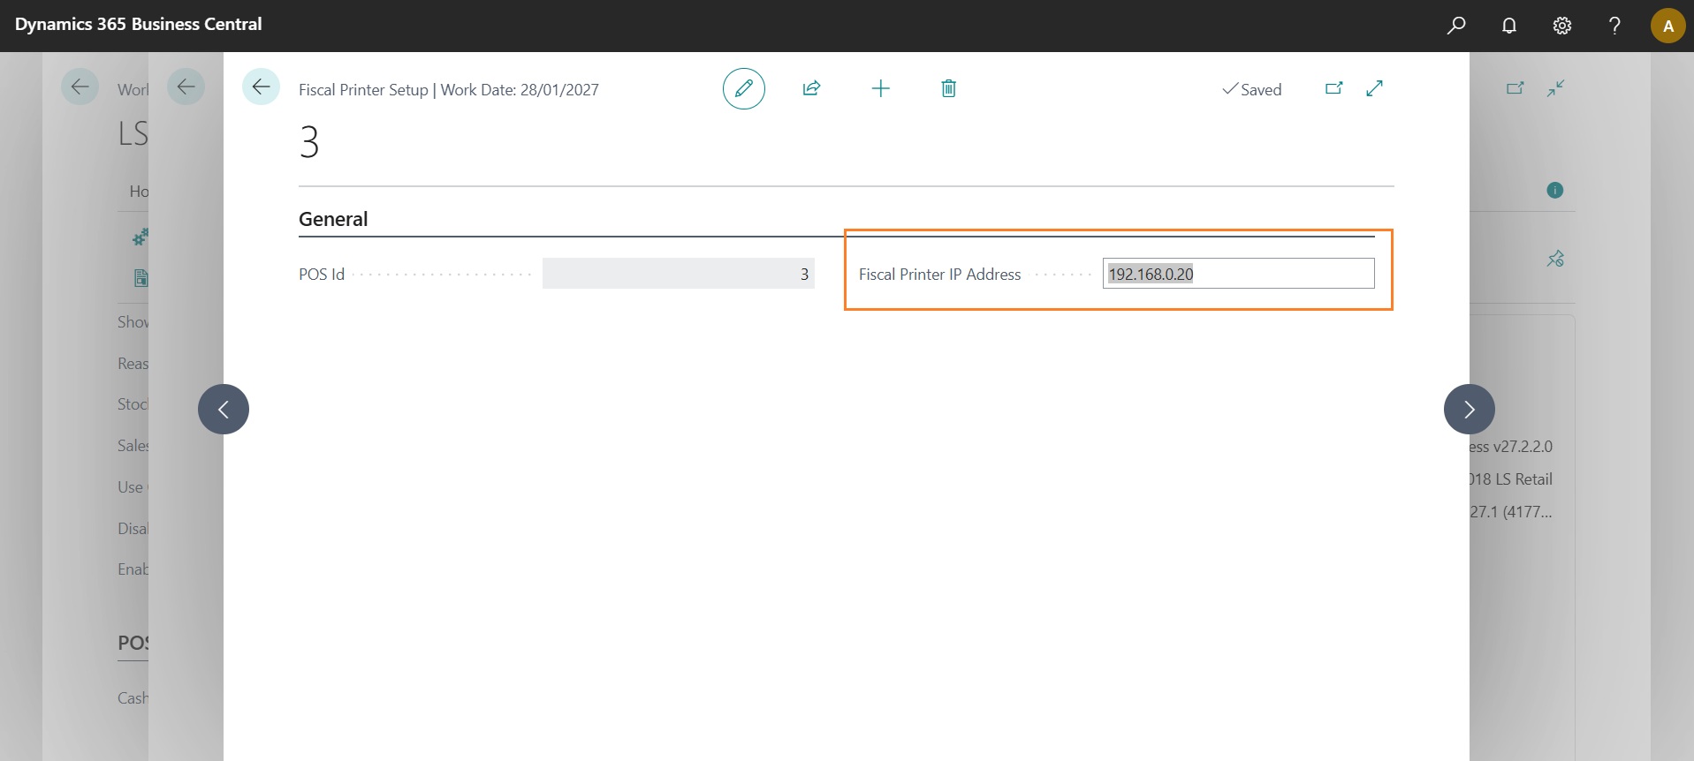
Task: Click the Help question mark icon
Action: point(1614,26)
